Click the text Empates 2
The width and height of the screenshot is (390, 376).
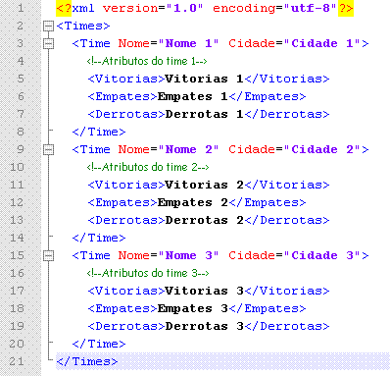pos(192,202)
